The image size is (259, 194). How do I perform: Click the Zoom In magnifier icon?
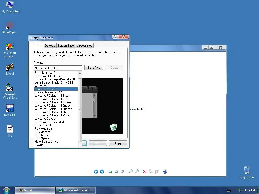pyautogui.click(x=131, y=172)
